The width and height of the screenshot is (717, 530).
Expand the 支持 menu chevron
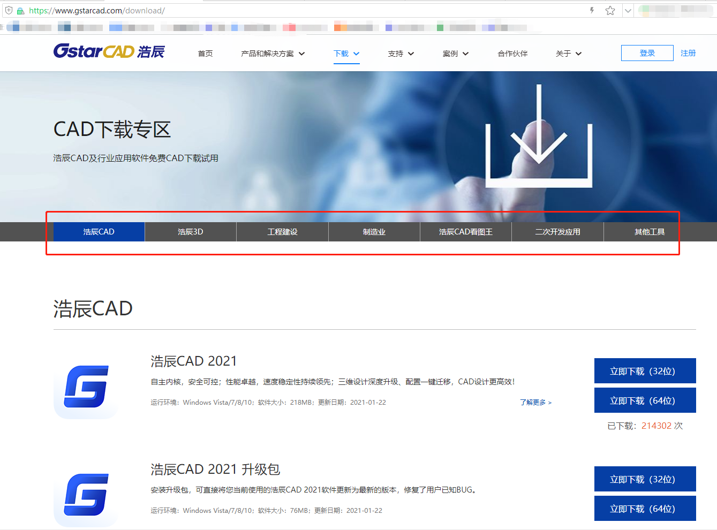click(411, 54)
